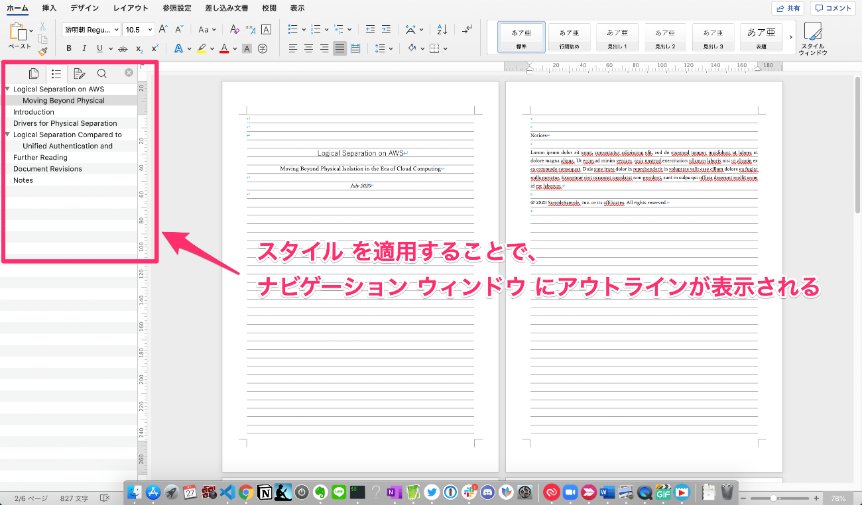
Task: Open the numbered list dropdown arrow
Action: point(326,29)
